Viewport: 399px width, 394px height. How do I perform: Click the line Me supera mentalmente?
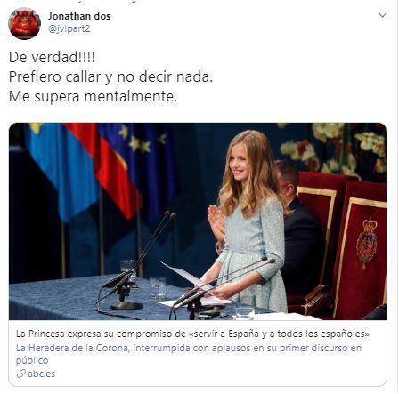tap(93, 97)
